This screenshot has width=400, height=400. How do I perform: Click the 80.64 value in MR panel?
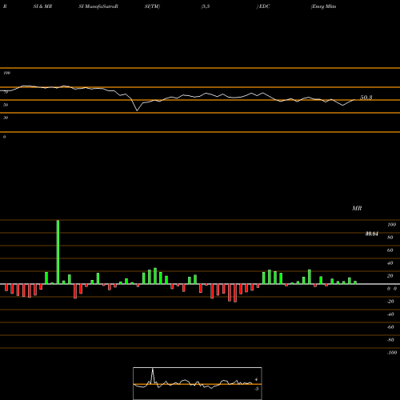[372, 234]
